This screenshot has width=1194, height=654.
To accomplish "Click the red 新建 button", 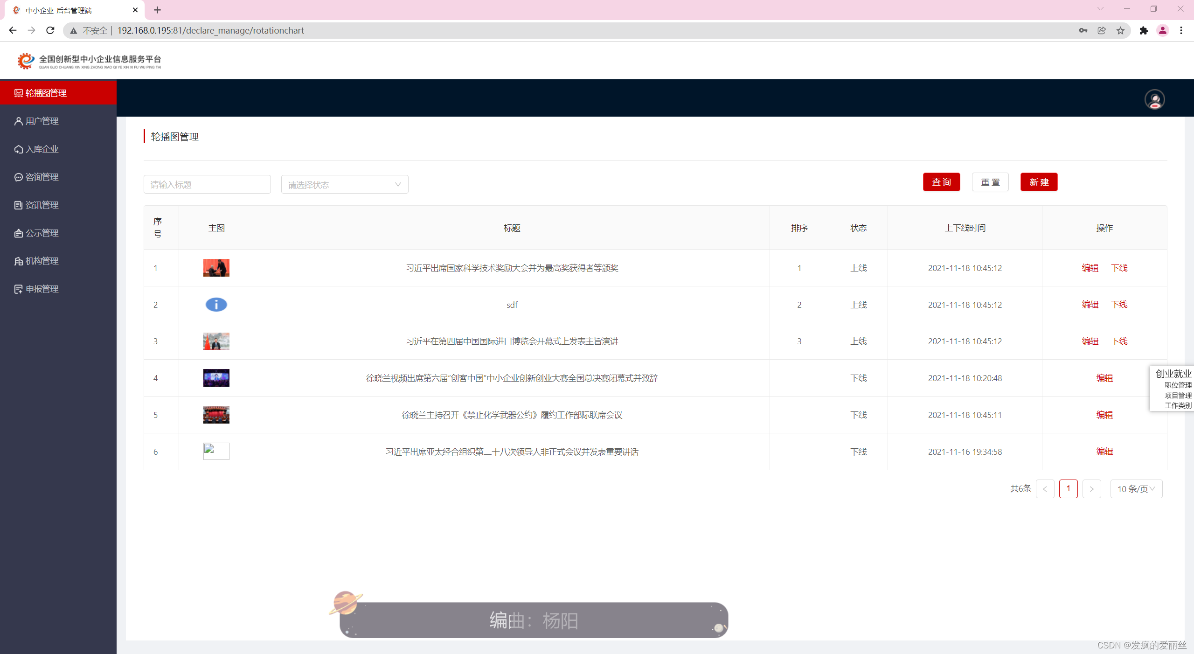I will point(1039,182).
